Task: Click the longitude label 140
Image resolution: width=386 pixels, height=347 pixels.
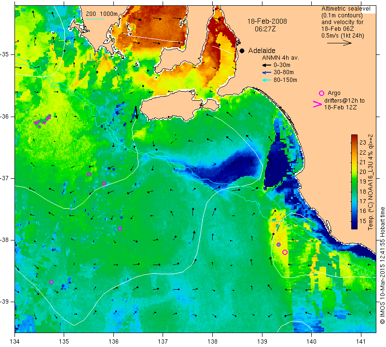Action: (311, 342)
